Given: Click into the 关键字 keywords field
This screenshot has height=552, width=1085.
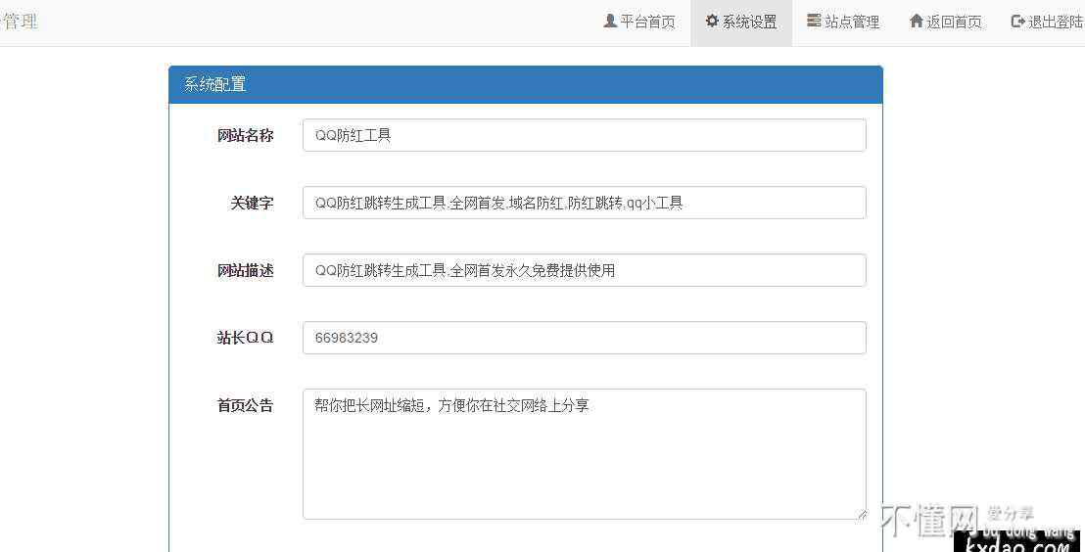Looking at the screenshot, I should point(584,203).
